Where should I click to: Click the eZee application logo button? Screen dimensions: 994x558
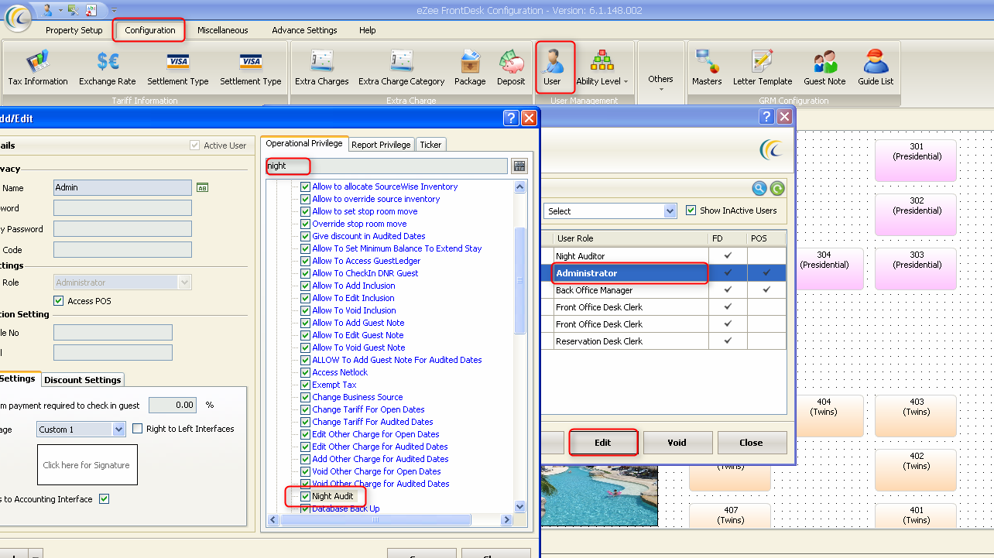click(x=18, y=18)
